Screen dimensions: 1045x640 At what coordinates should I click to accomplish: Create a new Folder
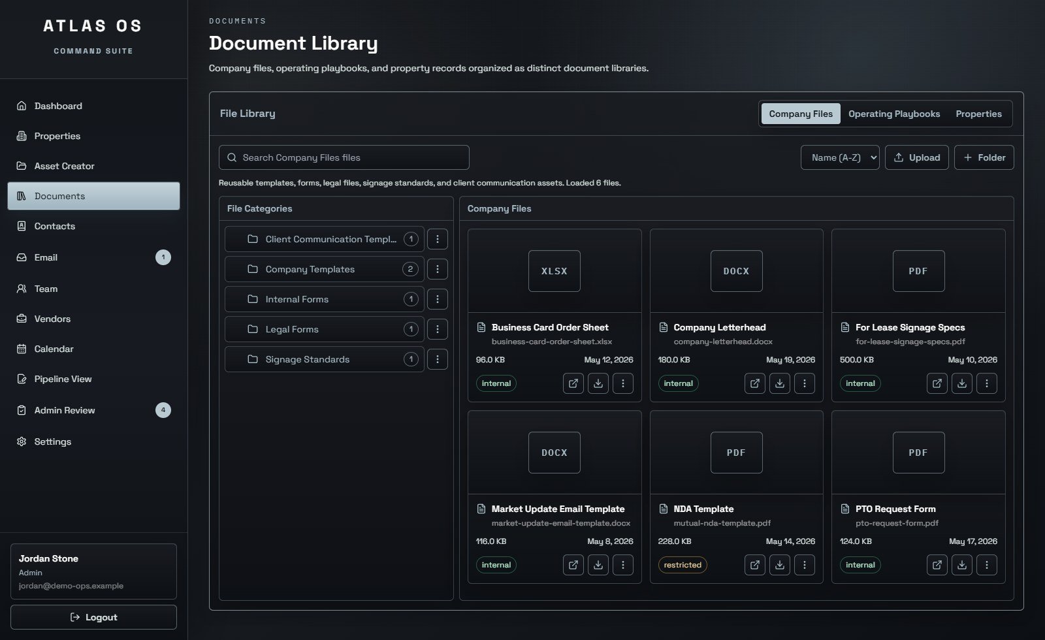(x=984, y=157)
